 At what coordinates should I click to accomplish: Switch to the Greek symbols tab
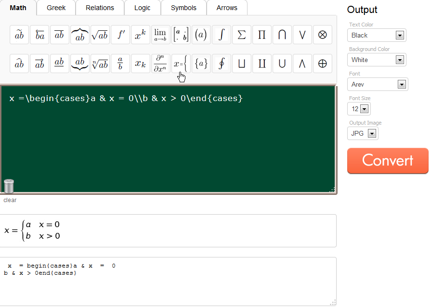pos(56,8)
